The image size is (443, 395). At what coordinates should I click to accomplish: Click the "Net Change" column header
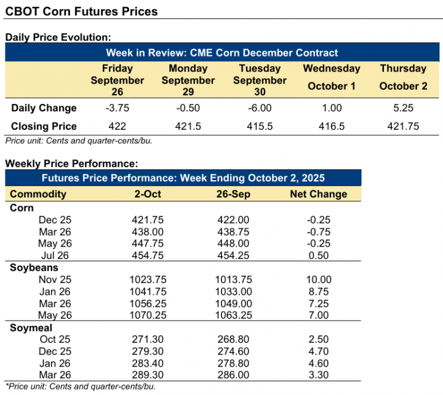319,194
